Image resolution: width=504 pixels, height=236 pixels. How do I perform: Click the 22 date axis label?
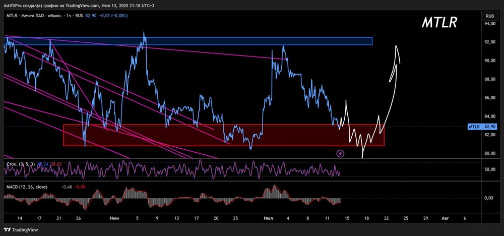[x=386, y=218]
